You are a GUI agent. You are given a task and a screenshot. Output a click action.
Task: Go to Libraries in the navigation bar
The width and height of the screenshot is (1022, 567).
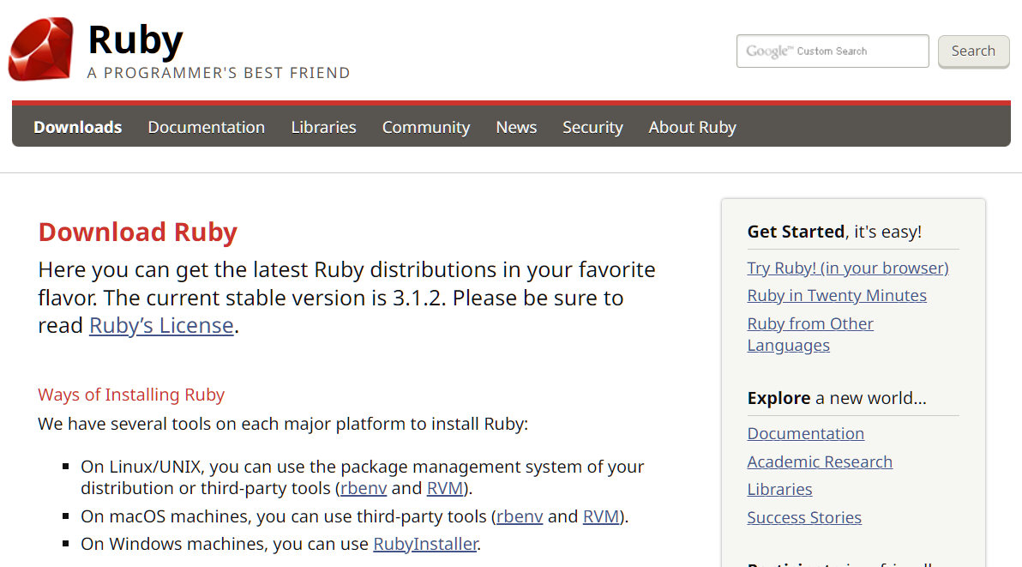point(323,127)
